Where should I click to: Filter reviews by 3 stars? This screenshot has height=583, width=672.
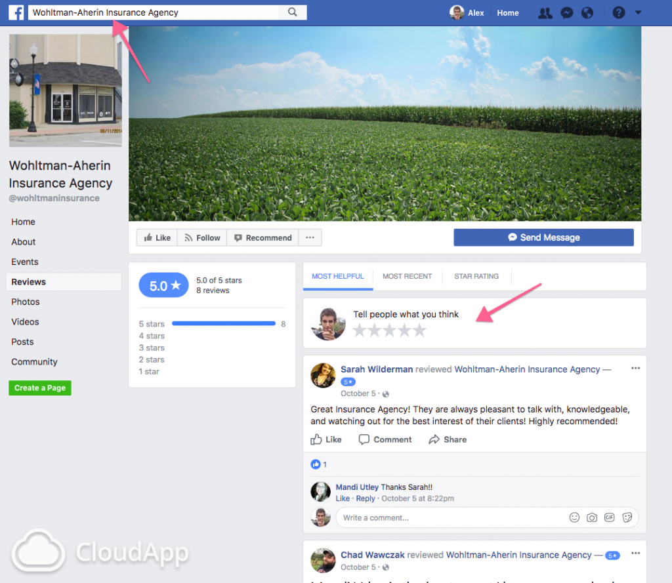point(152,348)
